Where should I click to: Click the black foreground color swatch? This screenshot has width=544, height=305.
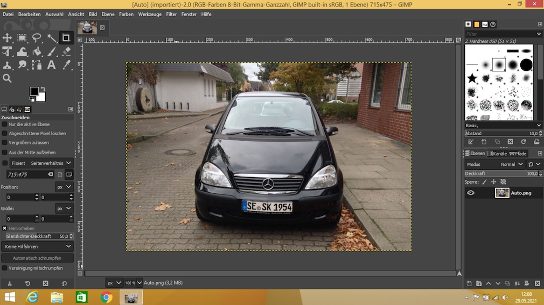pos(34,92)
